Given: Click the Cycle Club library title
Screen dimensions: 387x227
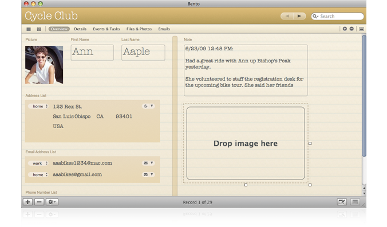Looking at the screenshot, I should point(51,16).
